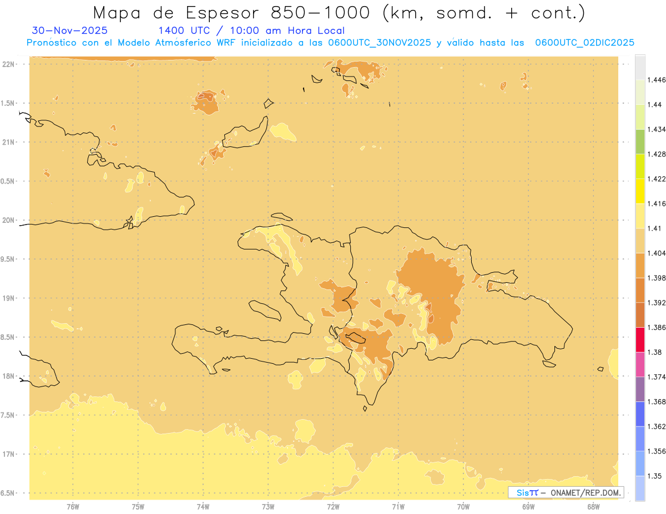666x514 pixels.
Task: Click the longitude label "76W"
Action: (73, 506)
